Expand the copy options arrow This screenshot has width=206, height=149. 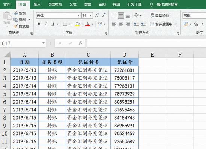[x=30, y=20]
